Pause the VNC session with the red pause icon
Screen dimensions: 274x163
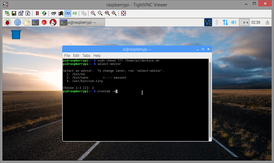pos(37,13)
